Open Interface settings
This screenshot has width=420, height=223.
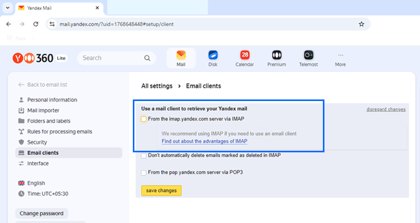click(38, 163)
